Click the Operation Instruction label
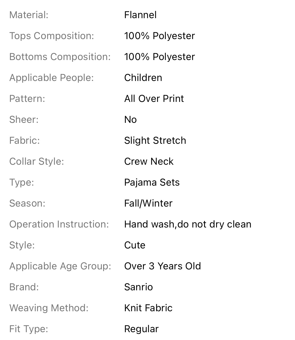The height and width of the screenshot is (340, 295). (59, 224)
